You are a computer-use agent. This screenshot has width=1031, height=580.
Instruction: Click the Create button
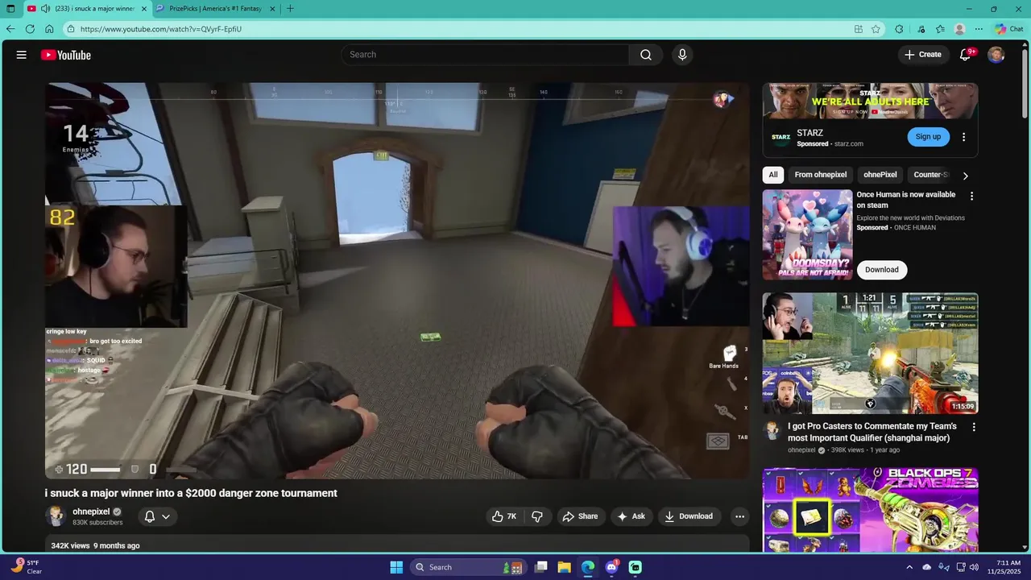[x=922, y=55]
